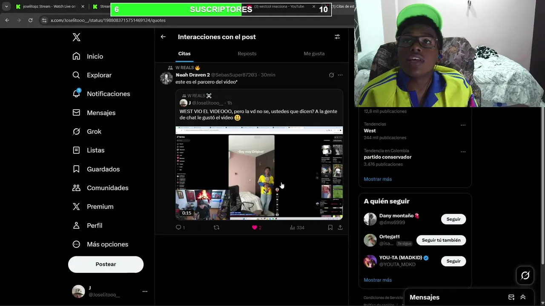Open options dots for partido conservador trend

click(x=463, y=152)
